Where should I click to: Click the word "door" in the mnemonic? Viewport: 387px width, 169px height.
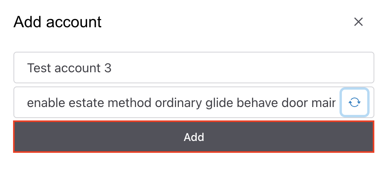coord(296,103)
